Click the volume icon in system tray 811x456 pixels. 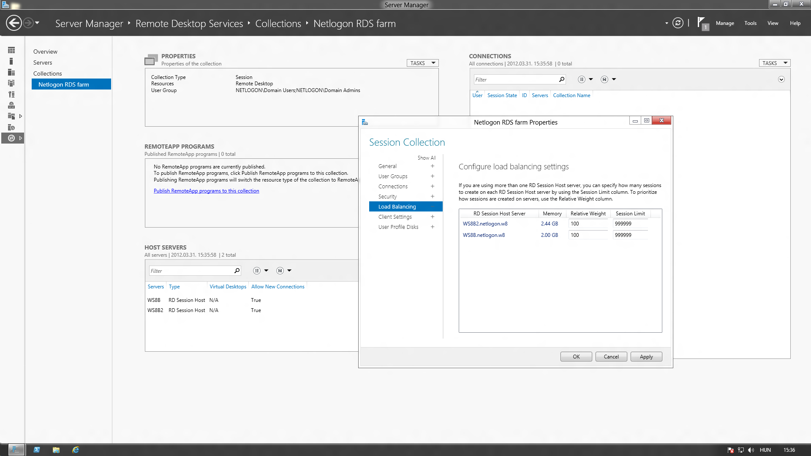751,450
